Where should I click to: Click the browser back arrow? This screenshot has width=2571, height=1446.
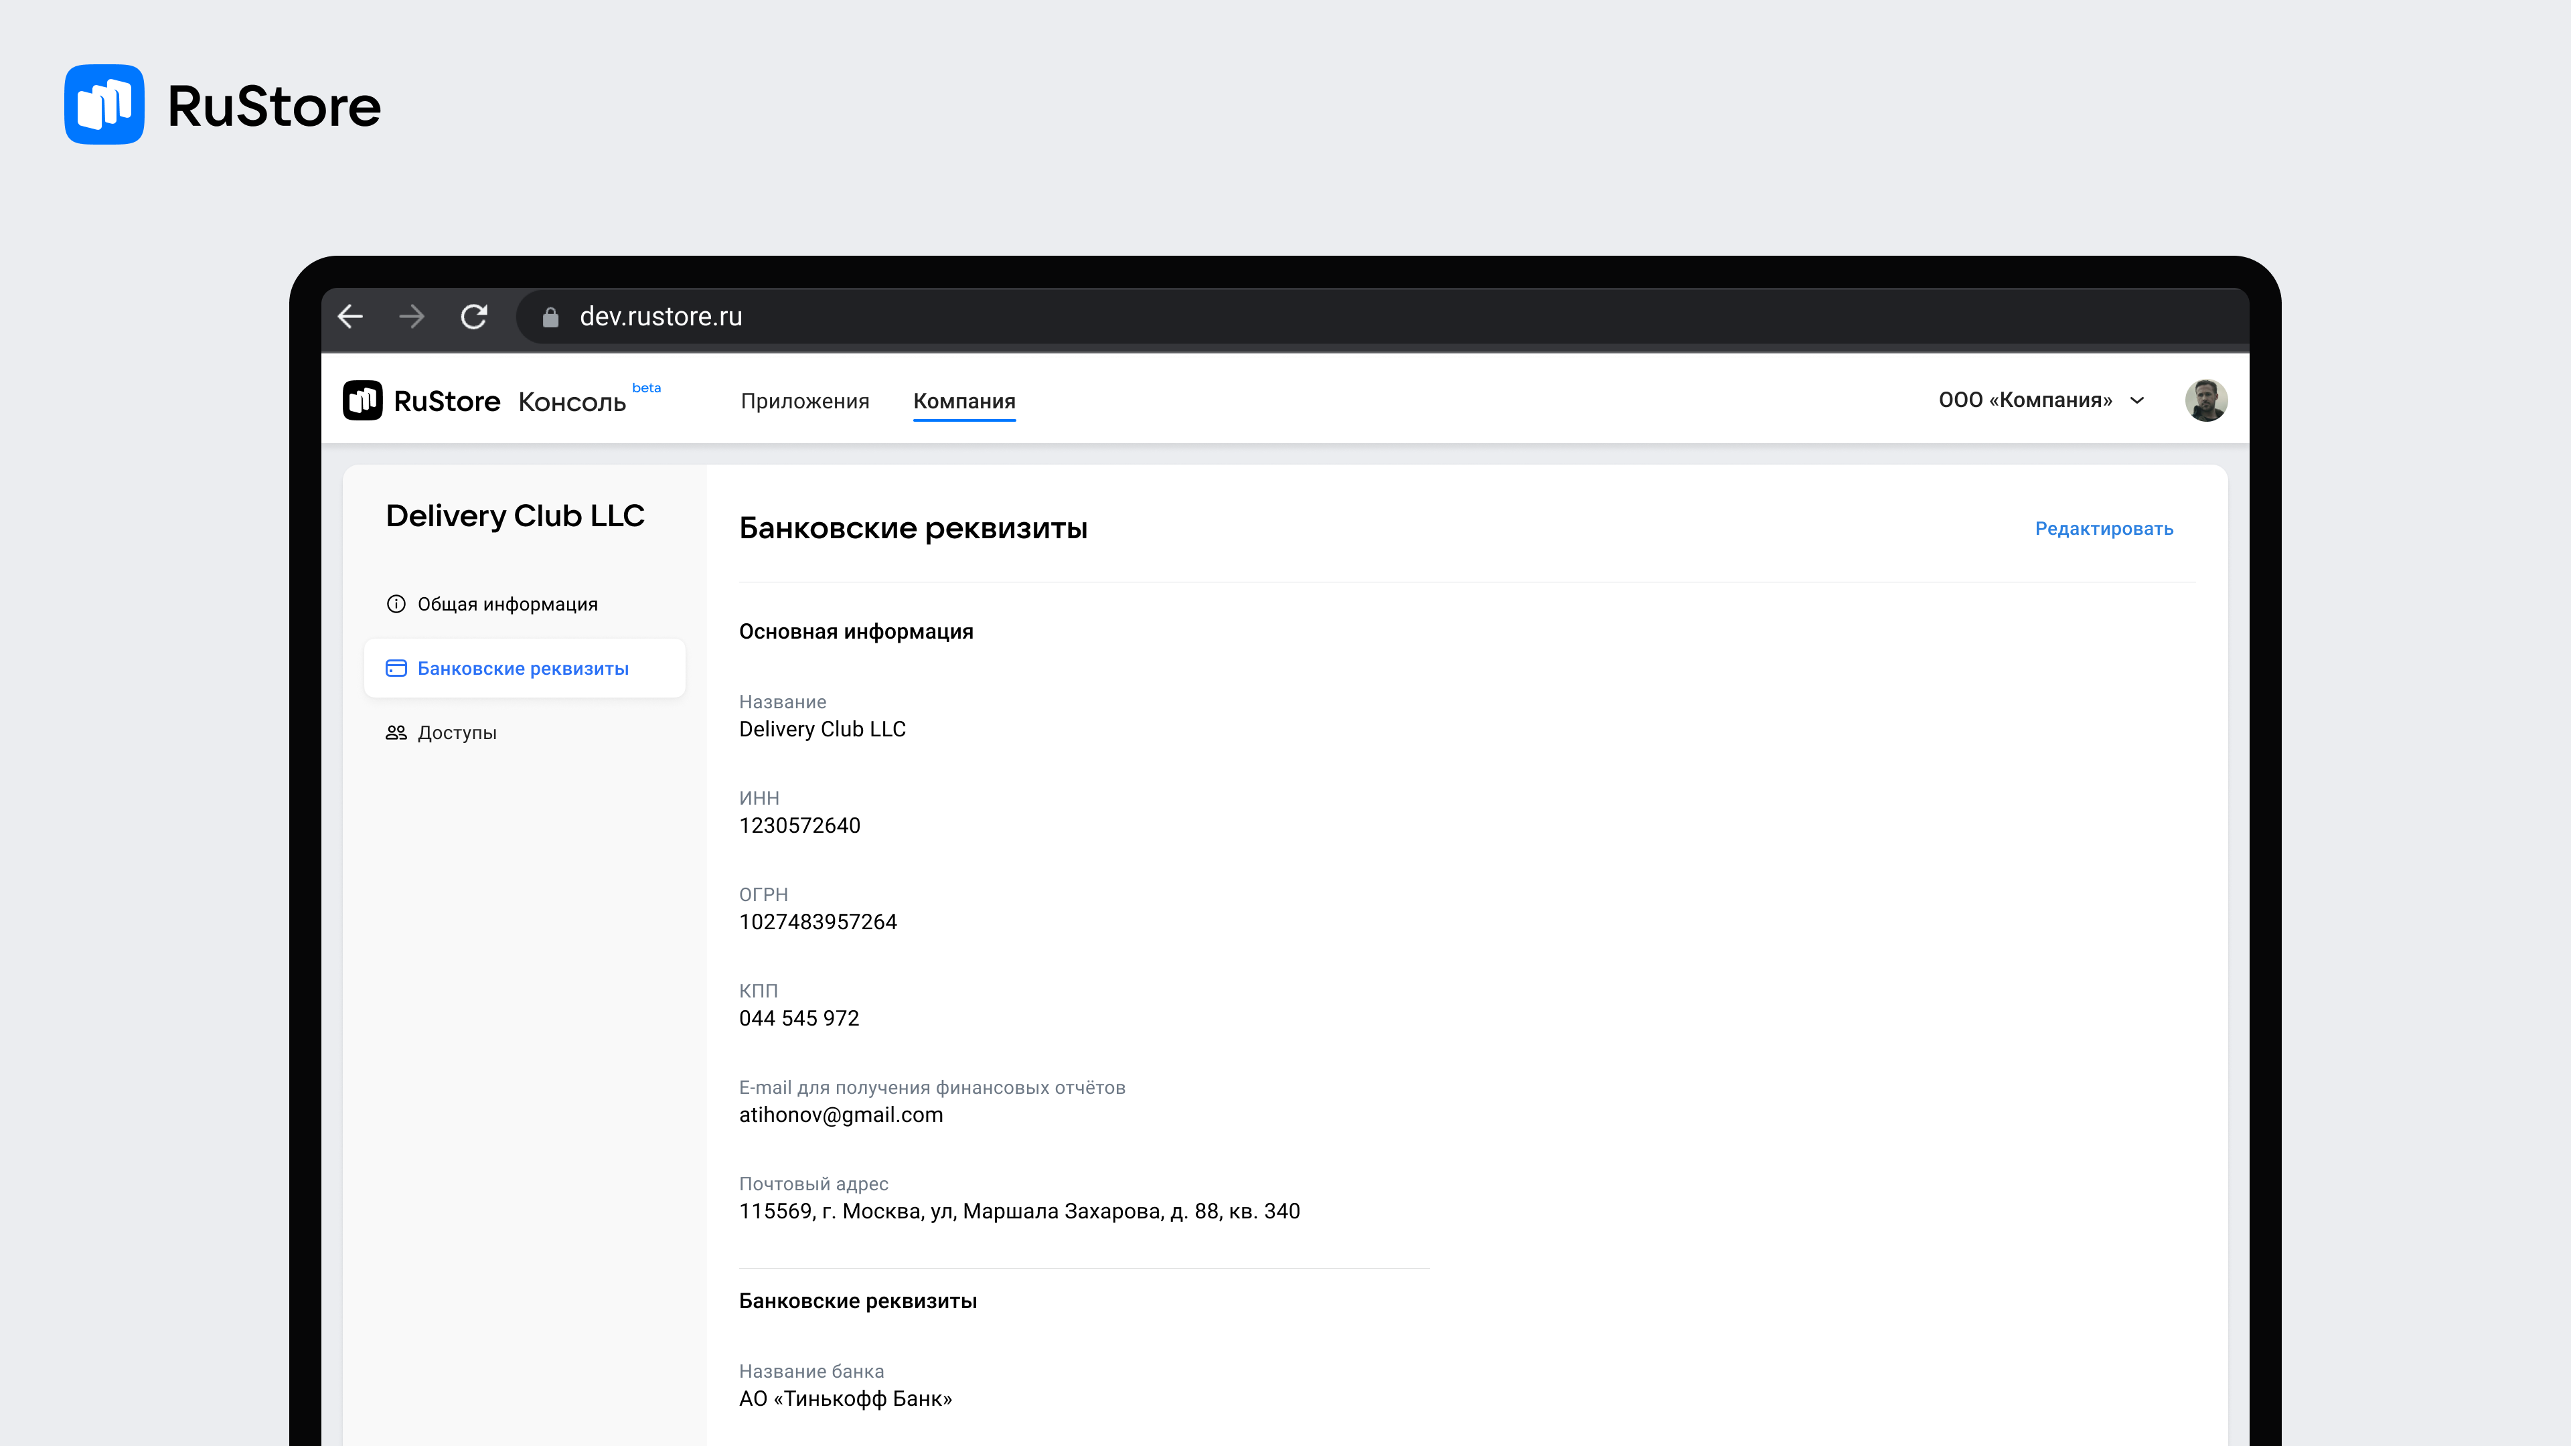[x=350, y=317]
